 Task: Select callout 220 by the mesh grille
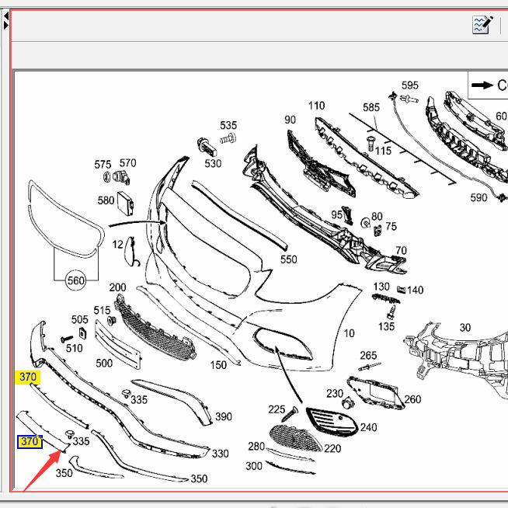tap(332, 448)
